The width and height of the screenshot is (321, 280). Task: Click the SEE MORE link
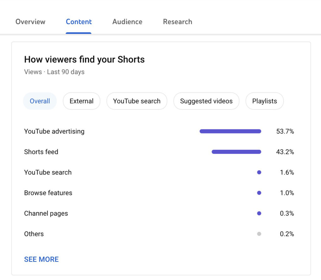41,259
